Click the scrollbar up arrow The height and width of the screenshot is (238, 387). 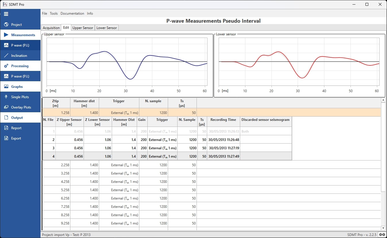point(383,100)
